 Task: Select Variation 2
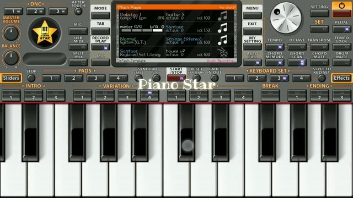tap(105, 96)
